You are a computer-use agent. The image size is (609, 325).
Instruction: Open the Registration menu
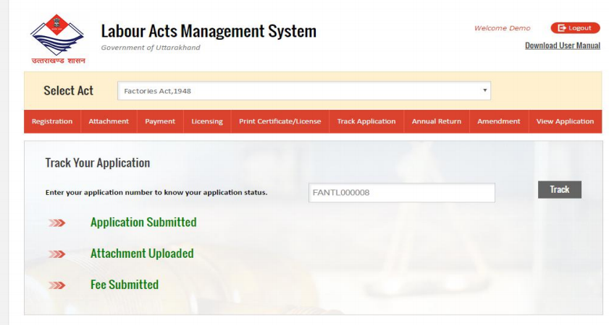click(x=52, y=121)
